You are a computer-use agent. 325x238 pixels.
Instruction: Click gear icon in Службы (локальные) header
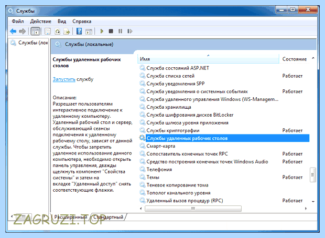coord(58,44)
